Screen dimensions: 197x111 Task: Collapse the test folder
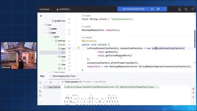[x=46, y=33]
